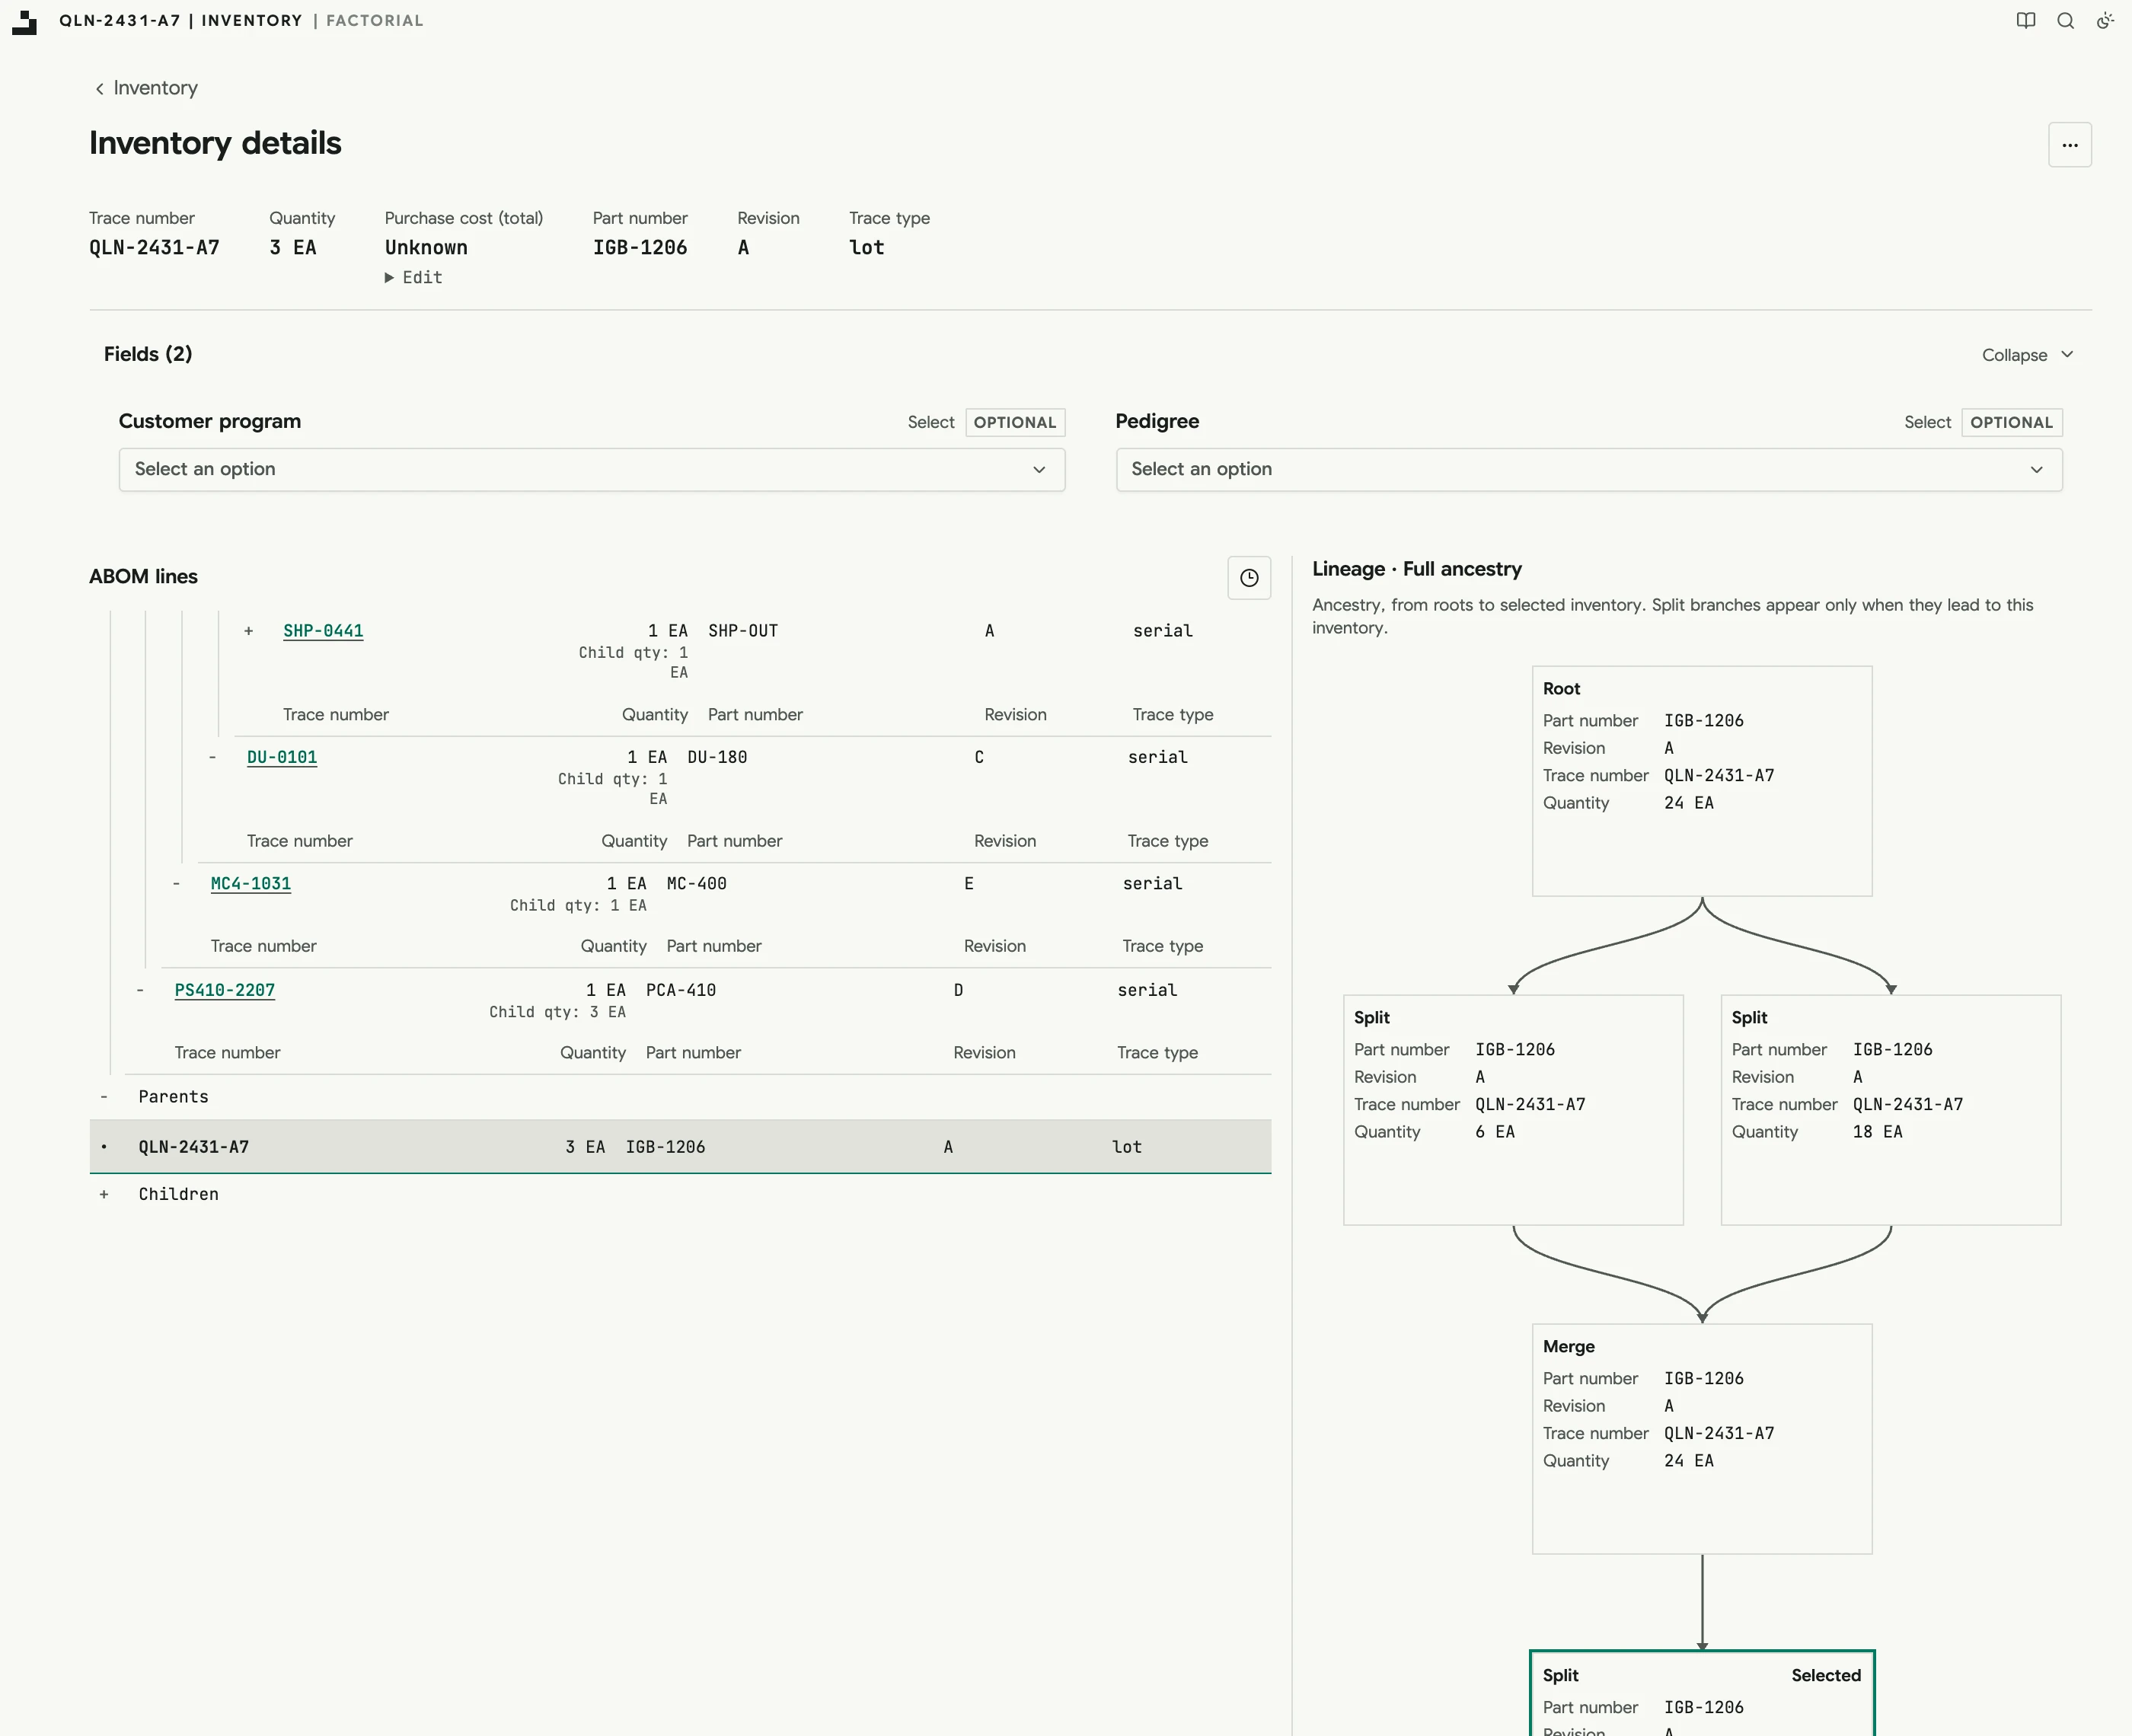Collapse the MC4-1031 tree row

(176, 884)
